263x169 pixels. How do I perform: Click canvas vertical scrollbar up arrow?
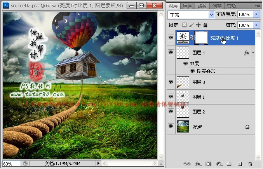point(161,14)
